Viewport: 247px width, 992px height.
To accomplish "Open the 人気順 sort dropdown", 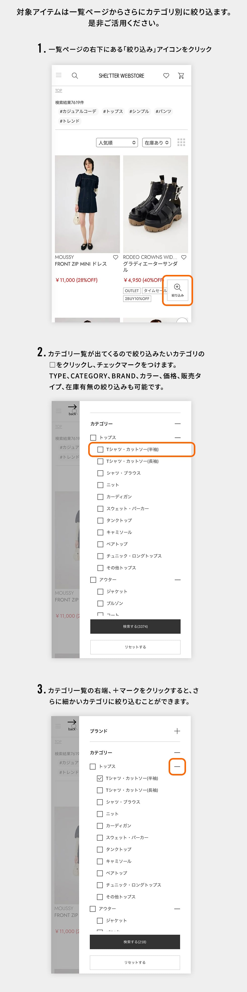I will [x=117, y=143].
